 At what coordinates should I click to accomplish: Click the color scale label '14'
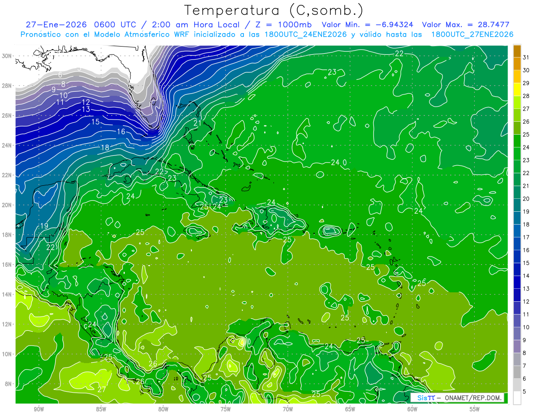click(526, 276)
